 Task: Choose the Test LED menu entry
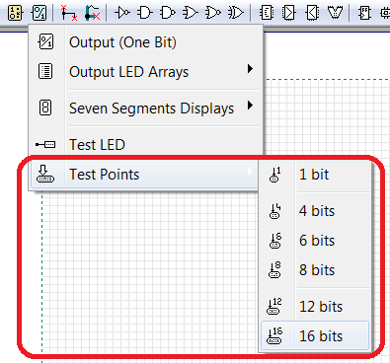click(x=146, y=144)
